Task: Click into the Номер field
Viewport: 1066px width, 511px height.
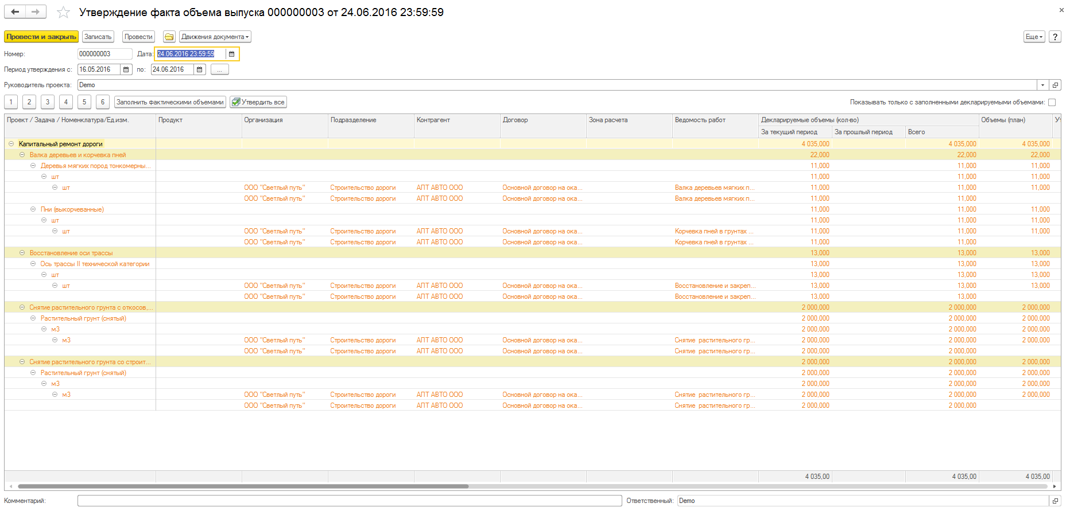Action: pos(104,54)
